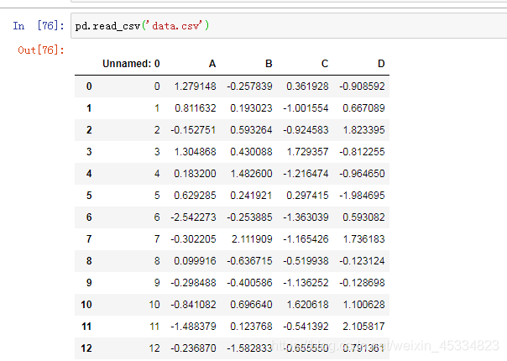Select cell value -1.136252

tap(306, 283)
